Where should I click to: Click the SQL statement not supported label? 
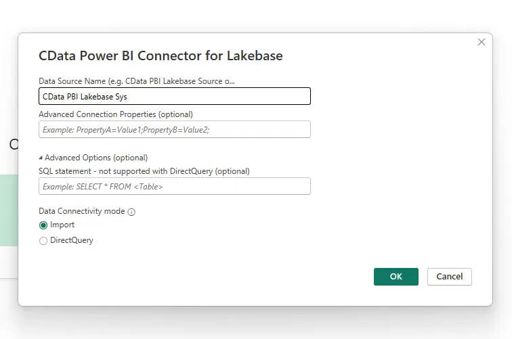click(144, 171)
